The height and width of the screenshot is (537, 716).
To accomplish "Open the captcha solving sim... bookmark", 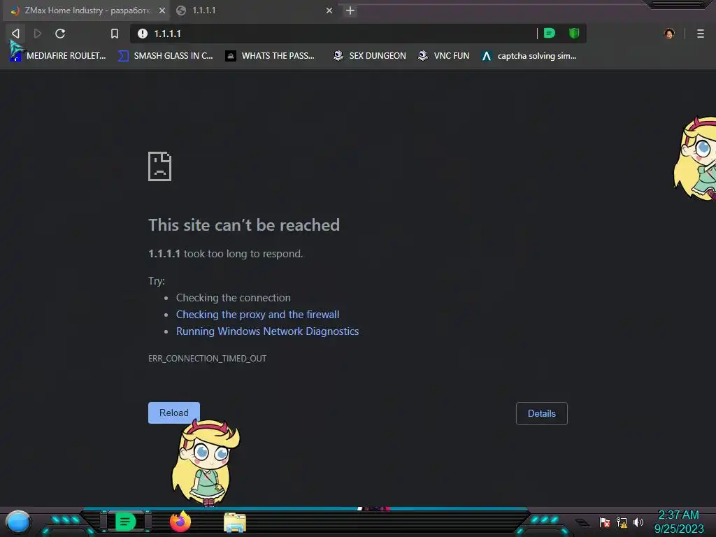I will click(529, 56).
